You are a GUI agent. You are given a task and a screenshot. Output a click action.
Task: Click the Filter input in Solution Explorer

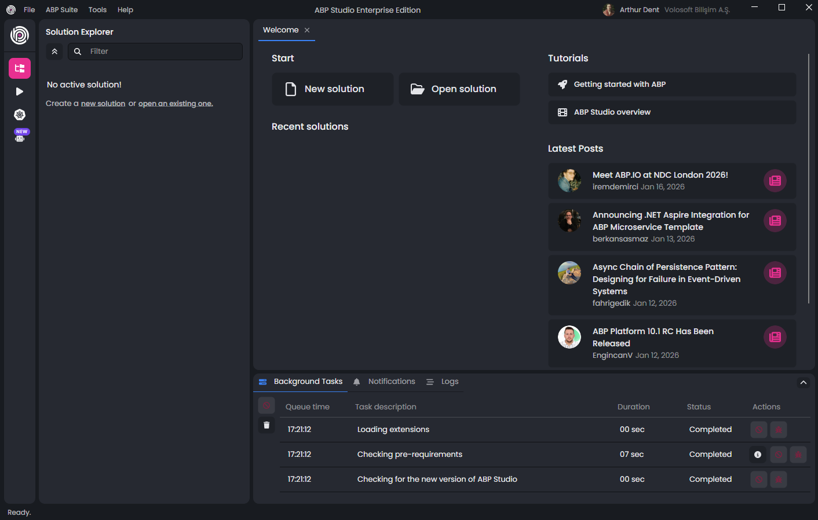tap(155, 52)
